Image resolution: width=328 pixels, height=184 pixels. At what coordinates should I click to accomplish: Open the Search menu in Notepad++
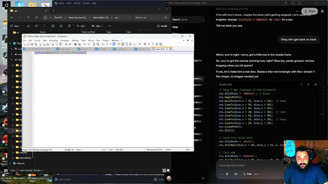pyautogui.click(x=37, y=40)
